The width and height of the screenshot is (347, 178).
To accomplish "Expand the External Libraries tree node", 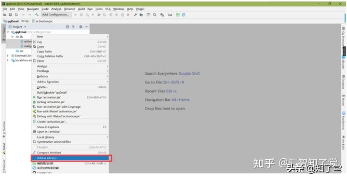I will pos(8,56).
